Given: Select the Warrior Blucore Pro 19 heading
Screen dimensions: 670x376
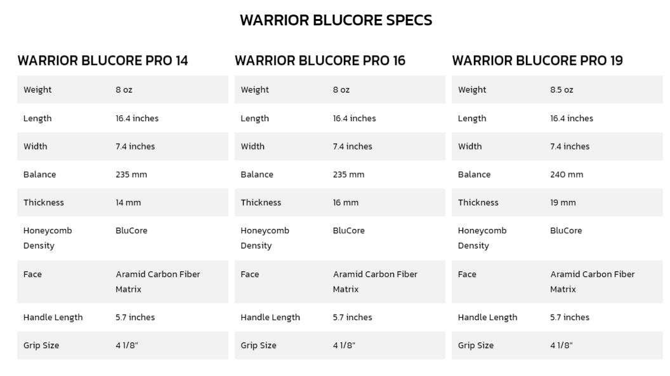Looking at the screenshot, I should pos(537,61).
